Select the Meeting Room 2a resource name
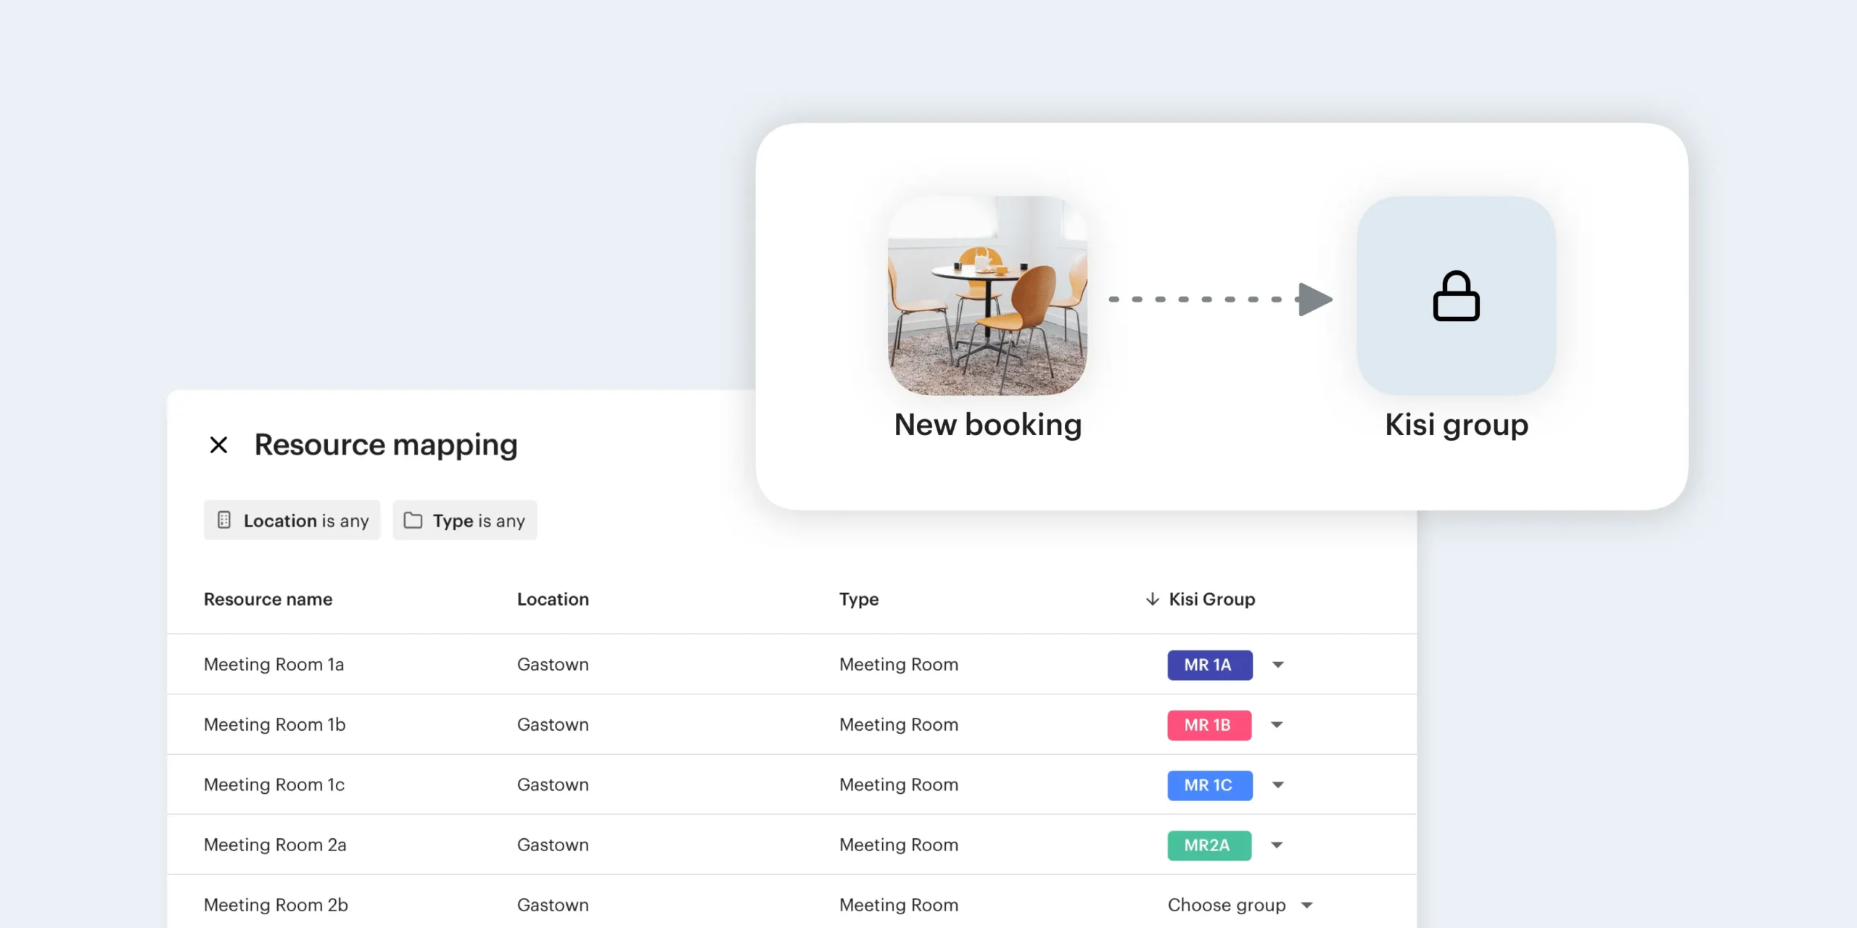 (275, 845)
